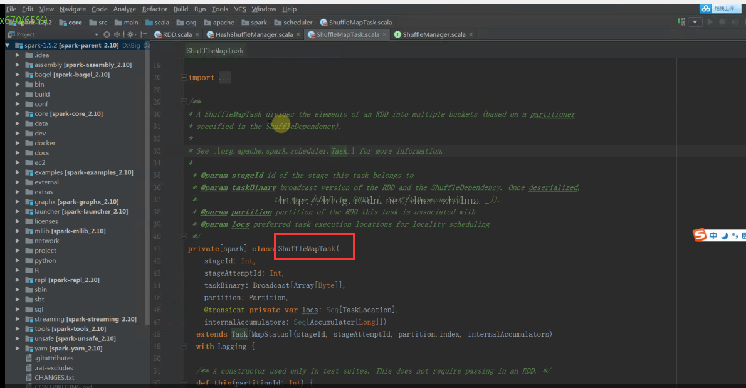Click the Scroll from Source target icon
Image resolution: width=746 pixels, height=388 pixels.
click(107, 34)
